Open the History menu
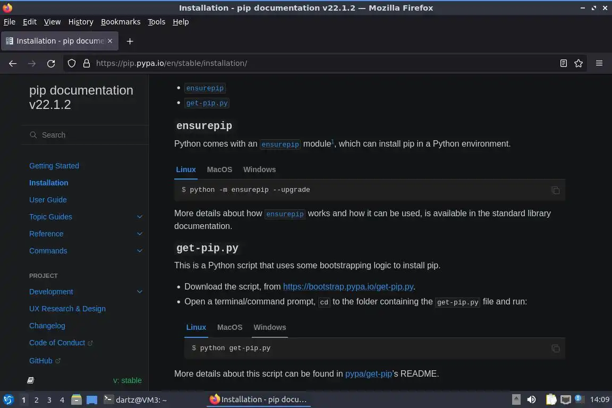This screenshot has width=612, height=408. click(81, 22)
